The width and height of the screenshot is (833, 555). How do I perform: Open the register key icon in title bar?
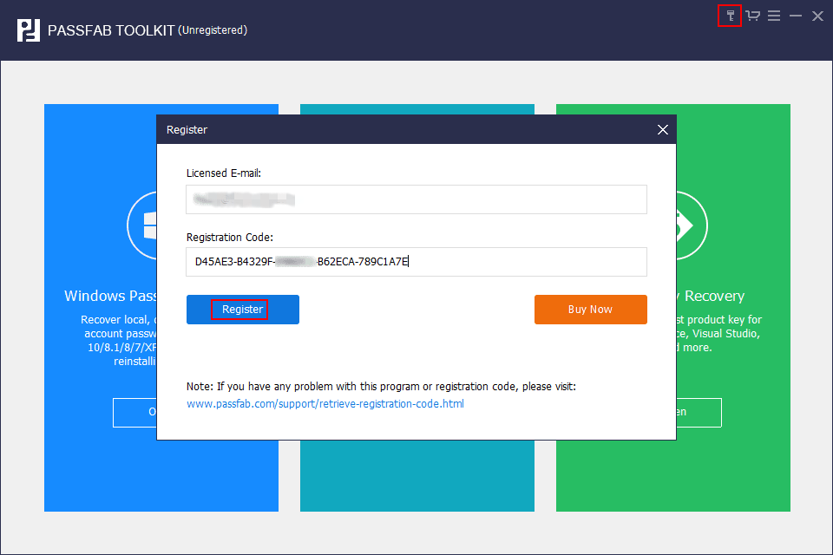tap(730, 16)
